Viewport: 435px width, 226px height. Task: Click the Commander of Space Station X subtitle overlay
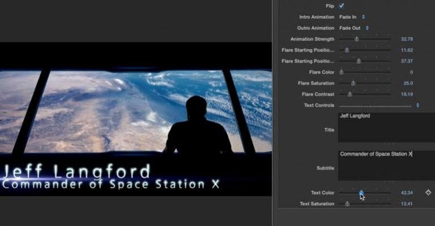(x=110, y=185)
